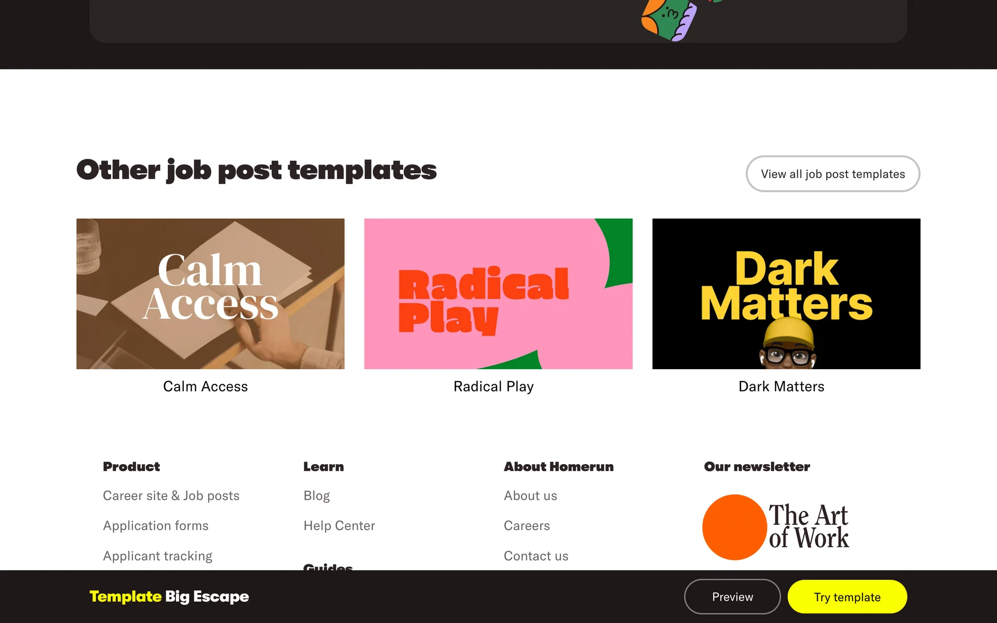Image resolution: width=997 pixels, height=623 pixels.
Task: Click the View all job post templates button
Action: point(832,174)
